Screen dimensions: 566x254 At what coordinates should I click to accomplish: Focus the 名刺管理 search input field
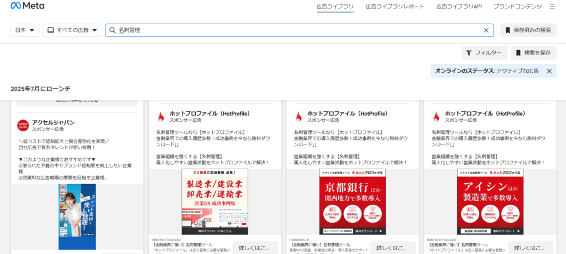click(298, 30)
